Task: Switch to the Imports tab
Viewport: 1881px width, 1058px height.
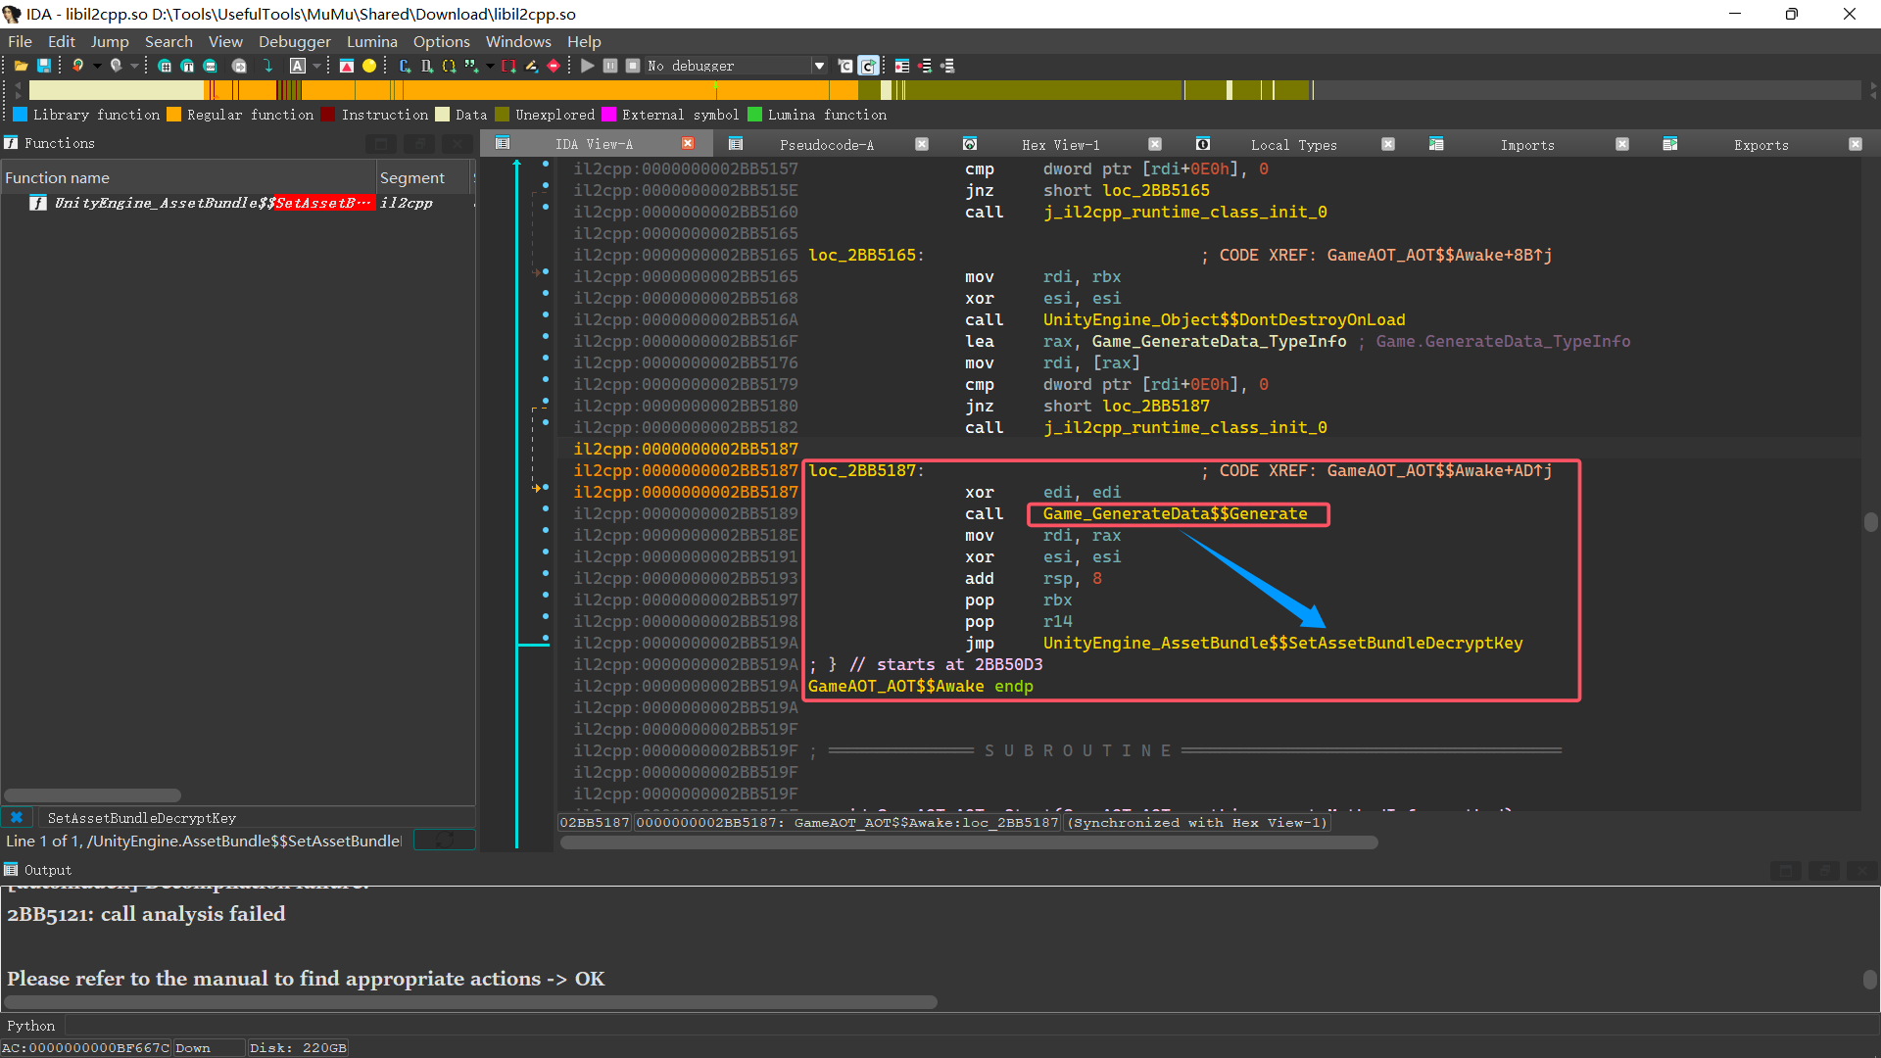Action: 1526,144
